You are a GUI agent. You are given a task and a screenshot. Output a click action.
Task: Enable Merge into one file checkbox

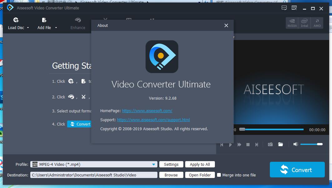tap(219, 175)
